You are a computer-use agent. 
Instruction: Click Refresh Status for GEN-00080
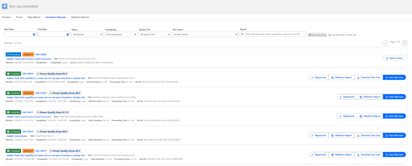coord(394,58)
